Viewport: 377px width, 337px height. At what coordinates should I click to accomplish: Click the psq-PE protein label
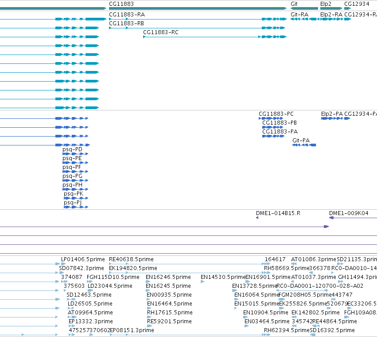(x=72, y=158)
